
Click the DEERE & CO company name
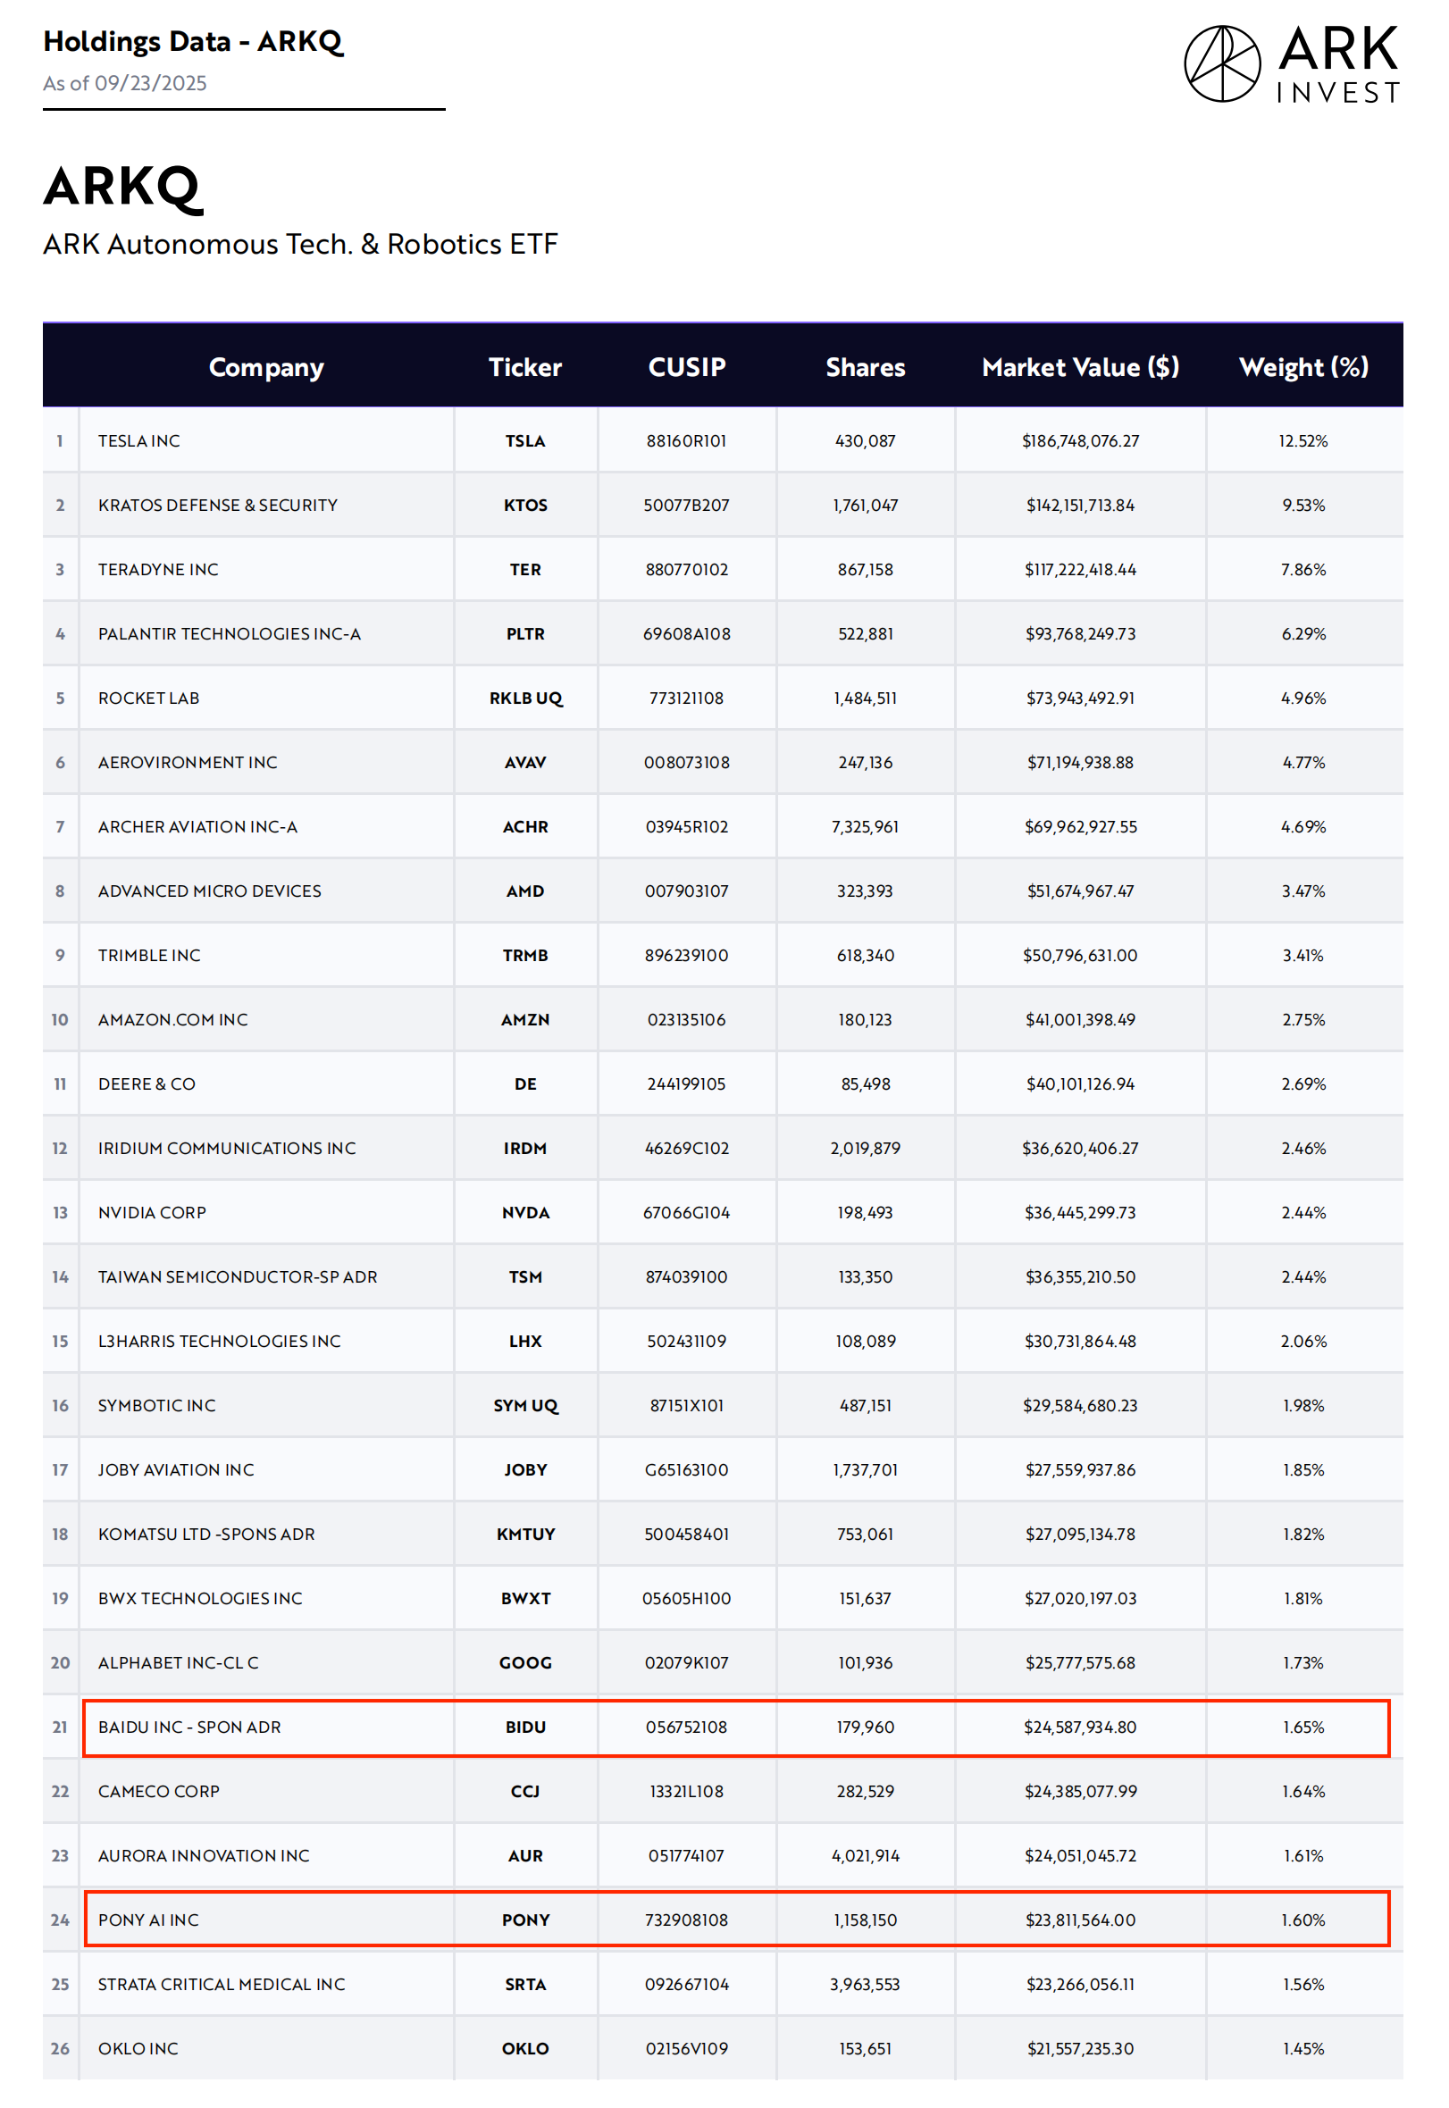147,1086
